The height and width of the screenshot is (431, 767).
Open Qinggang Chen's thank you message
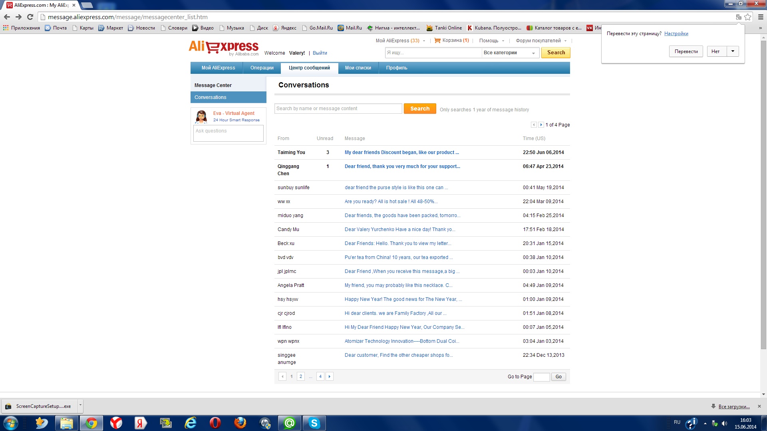coord(402,166)
